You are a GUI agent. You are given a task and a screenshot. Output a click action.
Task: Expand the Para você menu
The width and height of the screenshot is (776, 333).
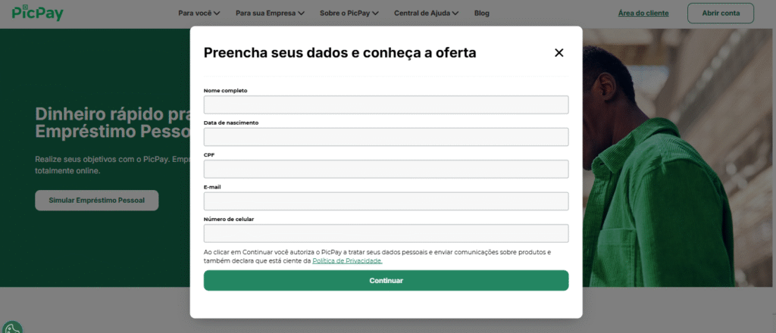(x=199, y=13)
